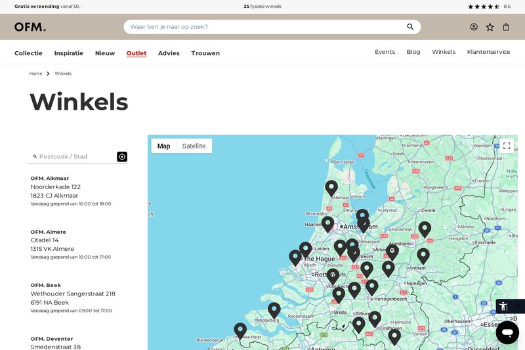Click the map pin near Venlo
Screen dimensions: 525x350
pyautogui.click(x=394, y=336)
